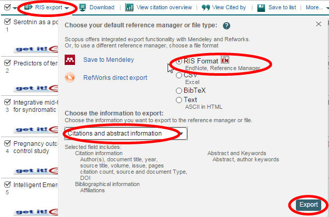
Task: Choose RefWorks direct export
Action: click(115, 78)
